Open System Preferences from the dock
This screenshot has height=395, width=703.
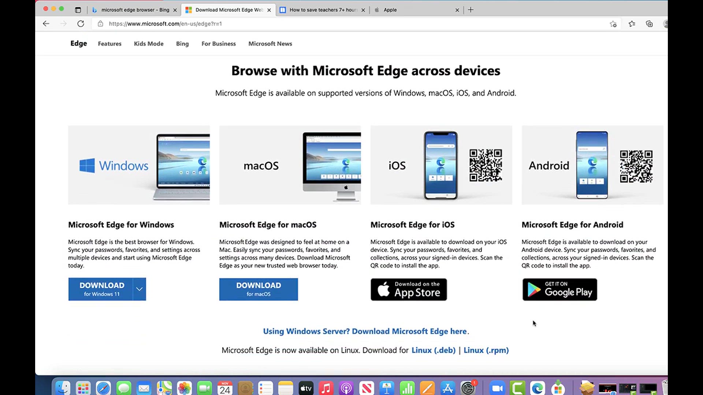[x=468, y=388]
